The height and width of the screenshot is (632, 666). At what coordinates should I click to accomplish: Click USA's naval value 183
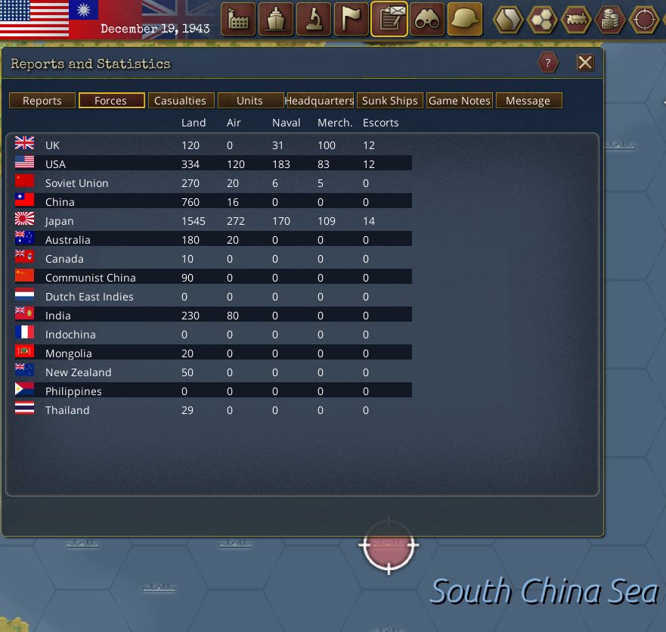tap(281, 164)
